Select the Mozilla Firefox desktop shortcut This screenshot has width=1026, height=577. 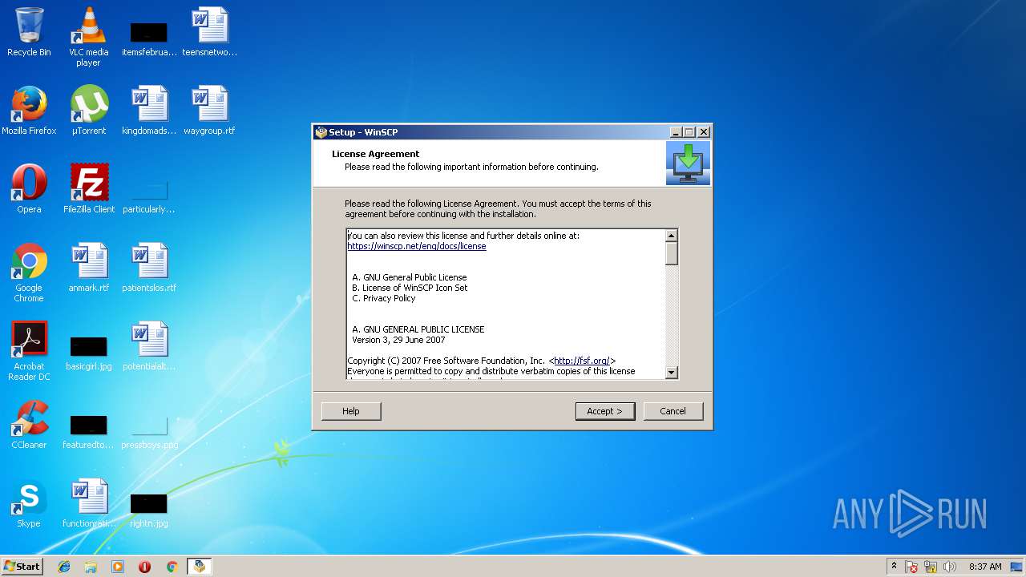point(29,111)
